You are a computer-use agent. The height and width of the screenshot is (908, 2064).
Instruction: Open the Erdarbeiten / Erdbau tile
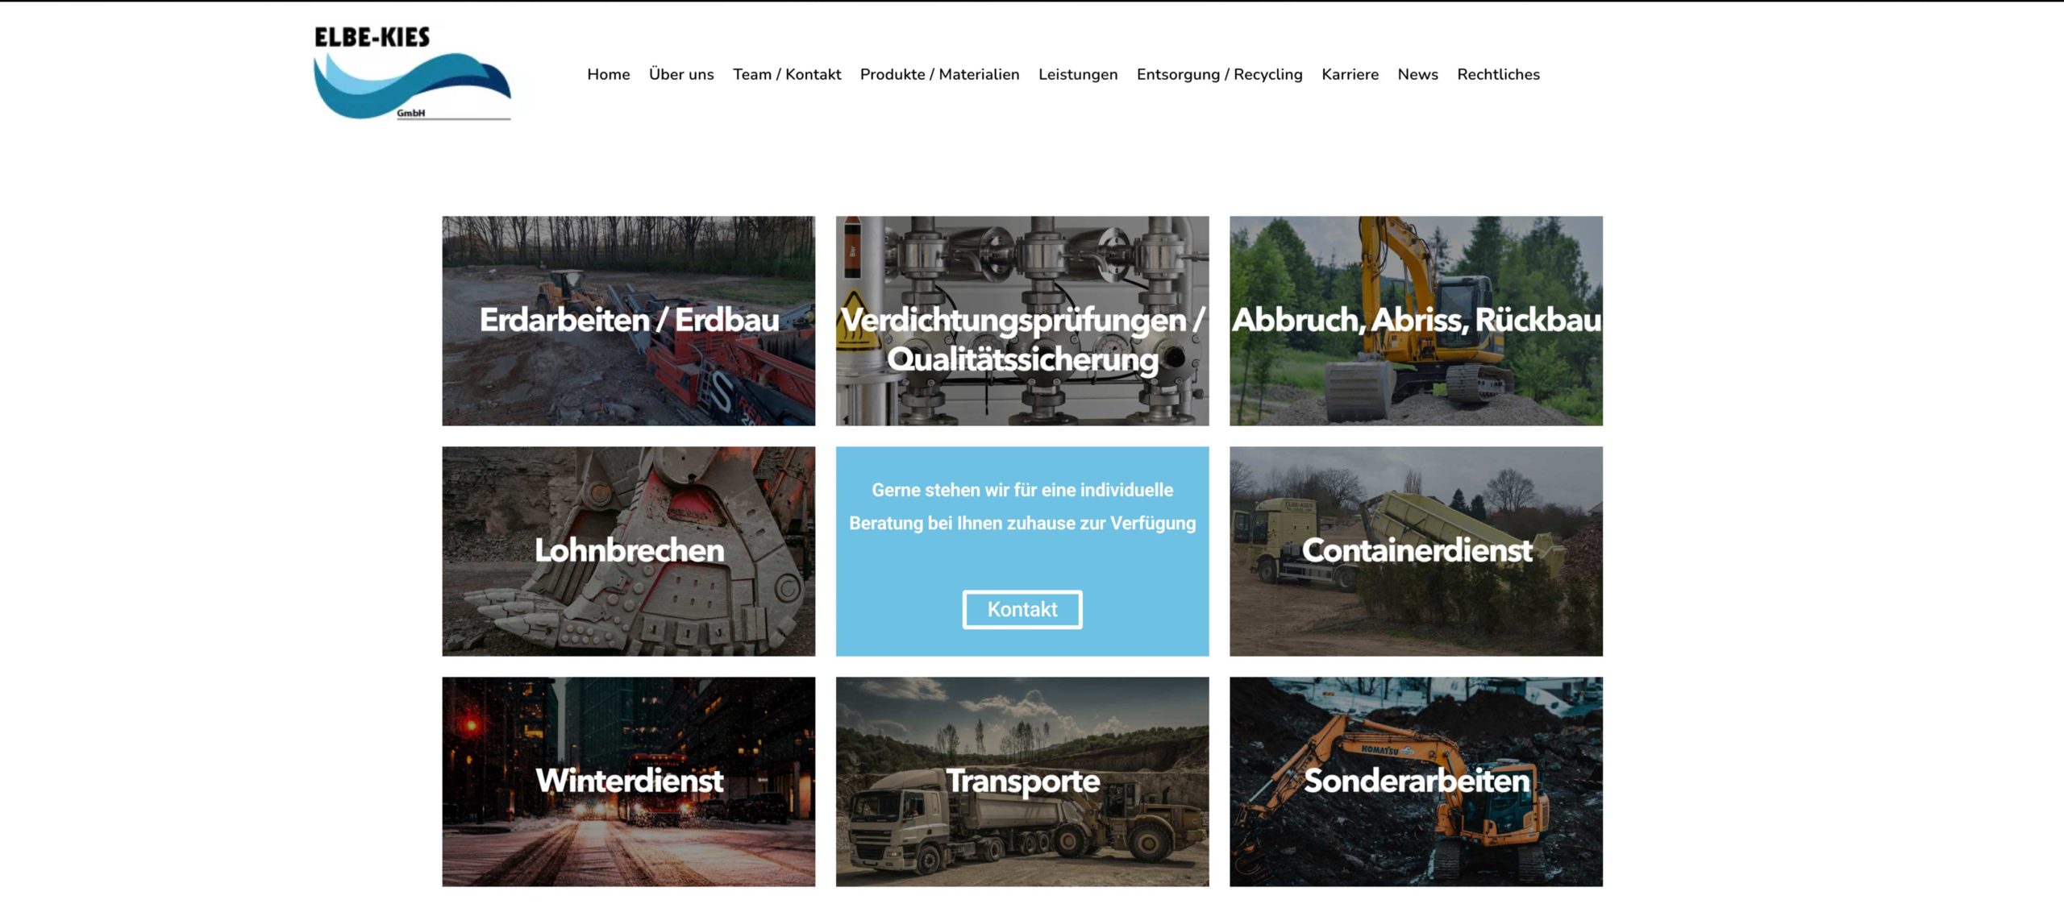click(628, 321)
